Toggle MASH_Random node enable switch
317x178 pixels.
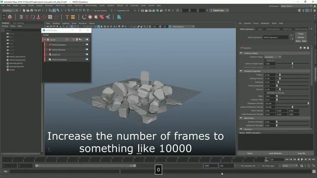pyautogui.click(x=87, y=49)
